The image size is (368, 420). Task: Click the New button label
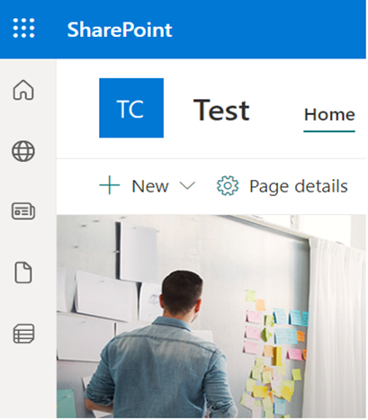(150, 186)
